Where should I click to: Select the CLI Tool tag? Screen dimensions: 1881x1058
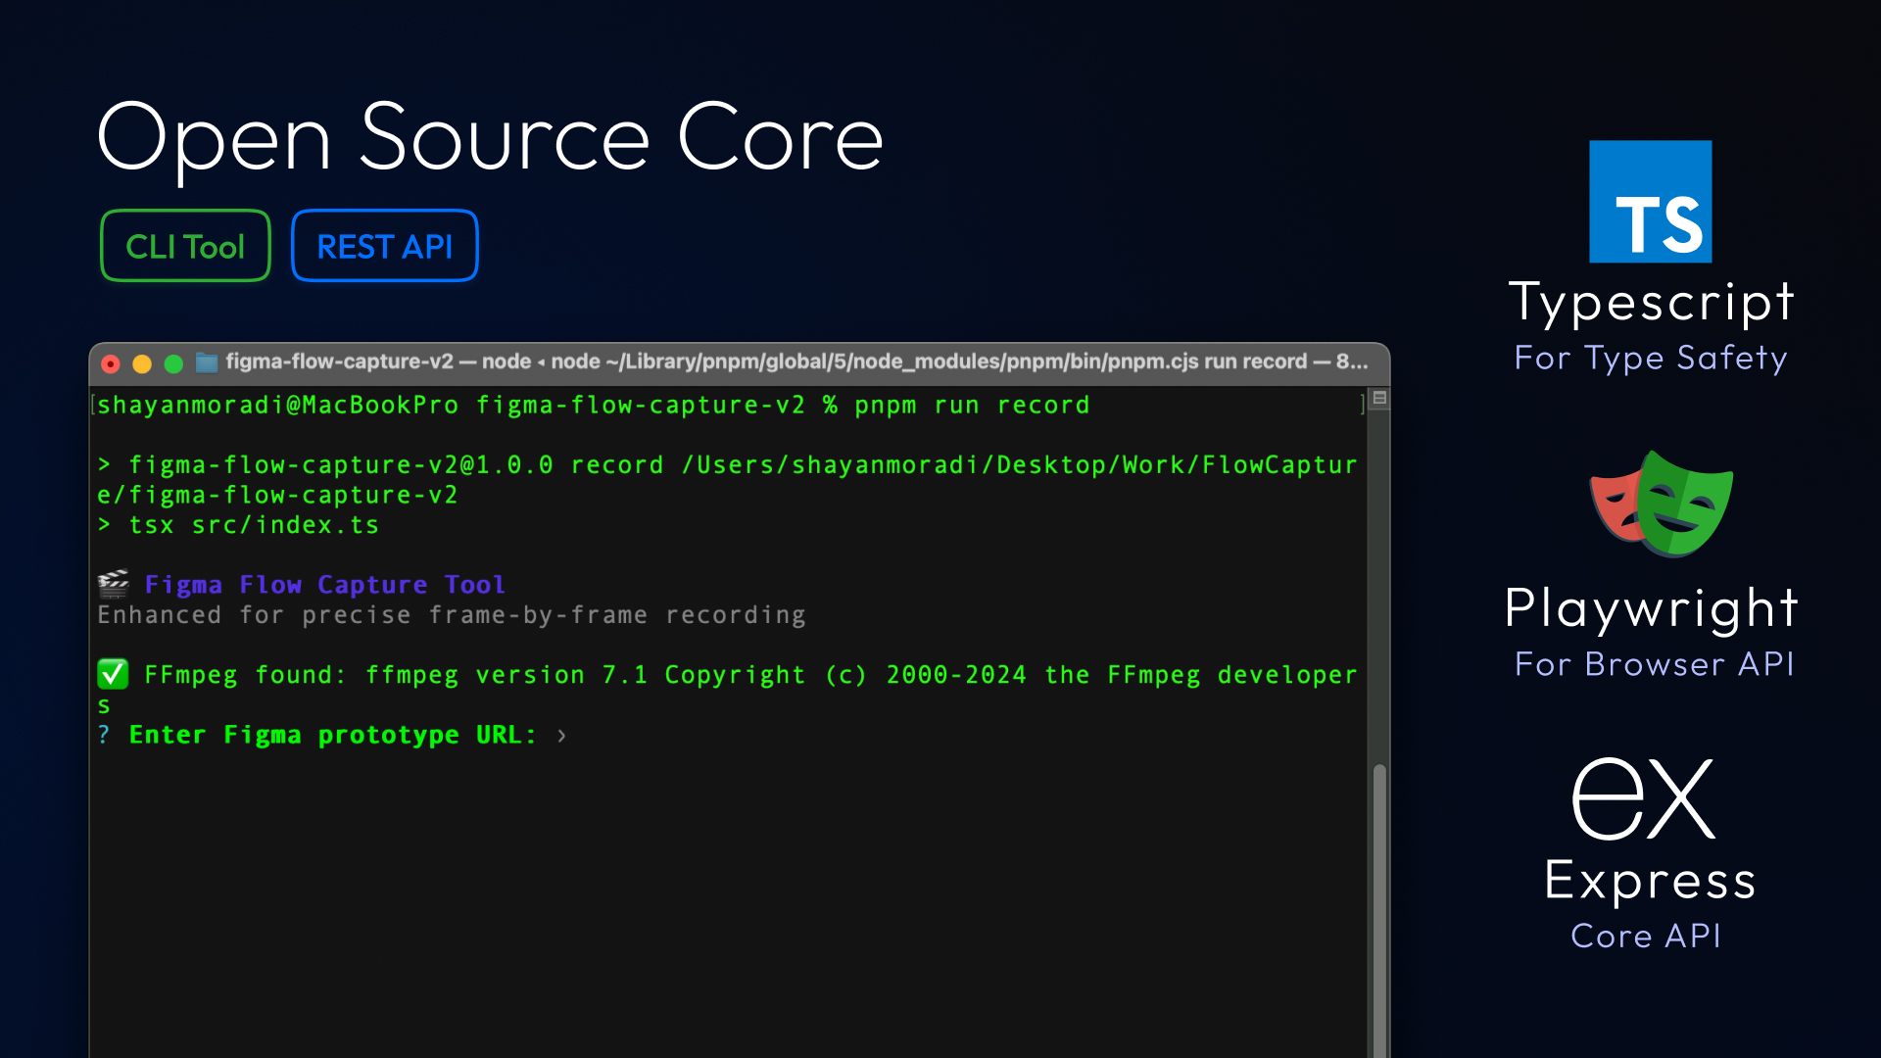(x=185, y=246)
